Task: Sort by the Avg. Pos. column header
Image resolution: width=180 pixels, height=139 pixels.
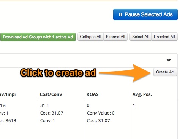Action: (x=142, y=94)
